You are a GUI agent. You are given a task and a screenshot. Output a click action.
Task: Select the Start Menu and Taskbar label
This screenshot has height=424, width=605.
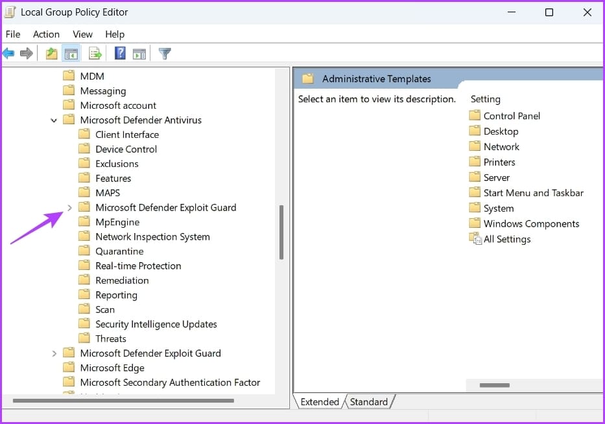533,192
